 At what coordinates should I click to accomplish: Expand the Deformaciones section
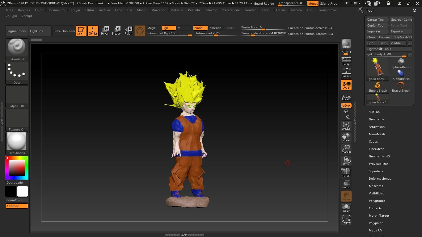click(x=380, y=179)
